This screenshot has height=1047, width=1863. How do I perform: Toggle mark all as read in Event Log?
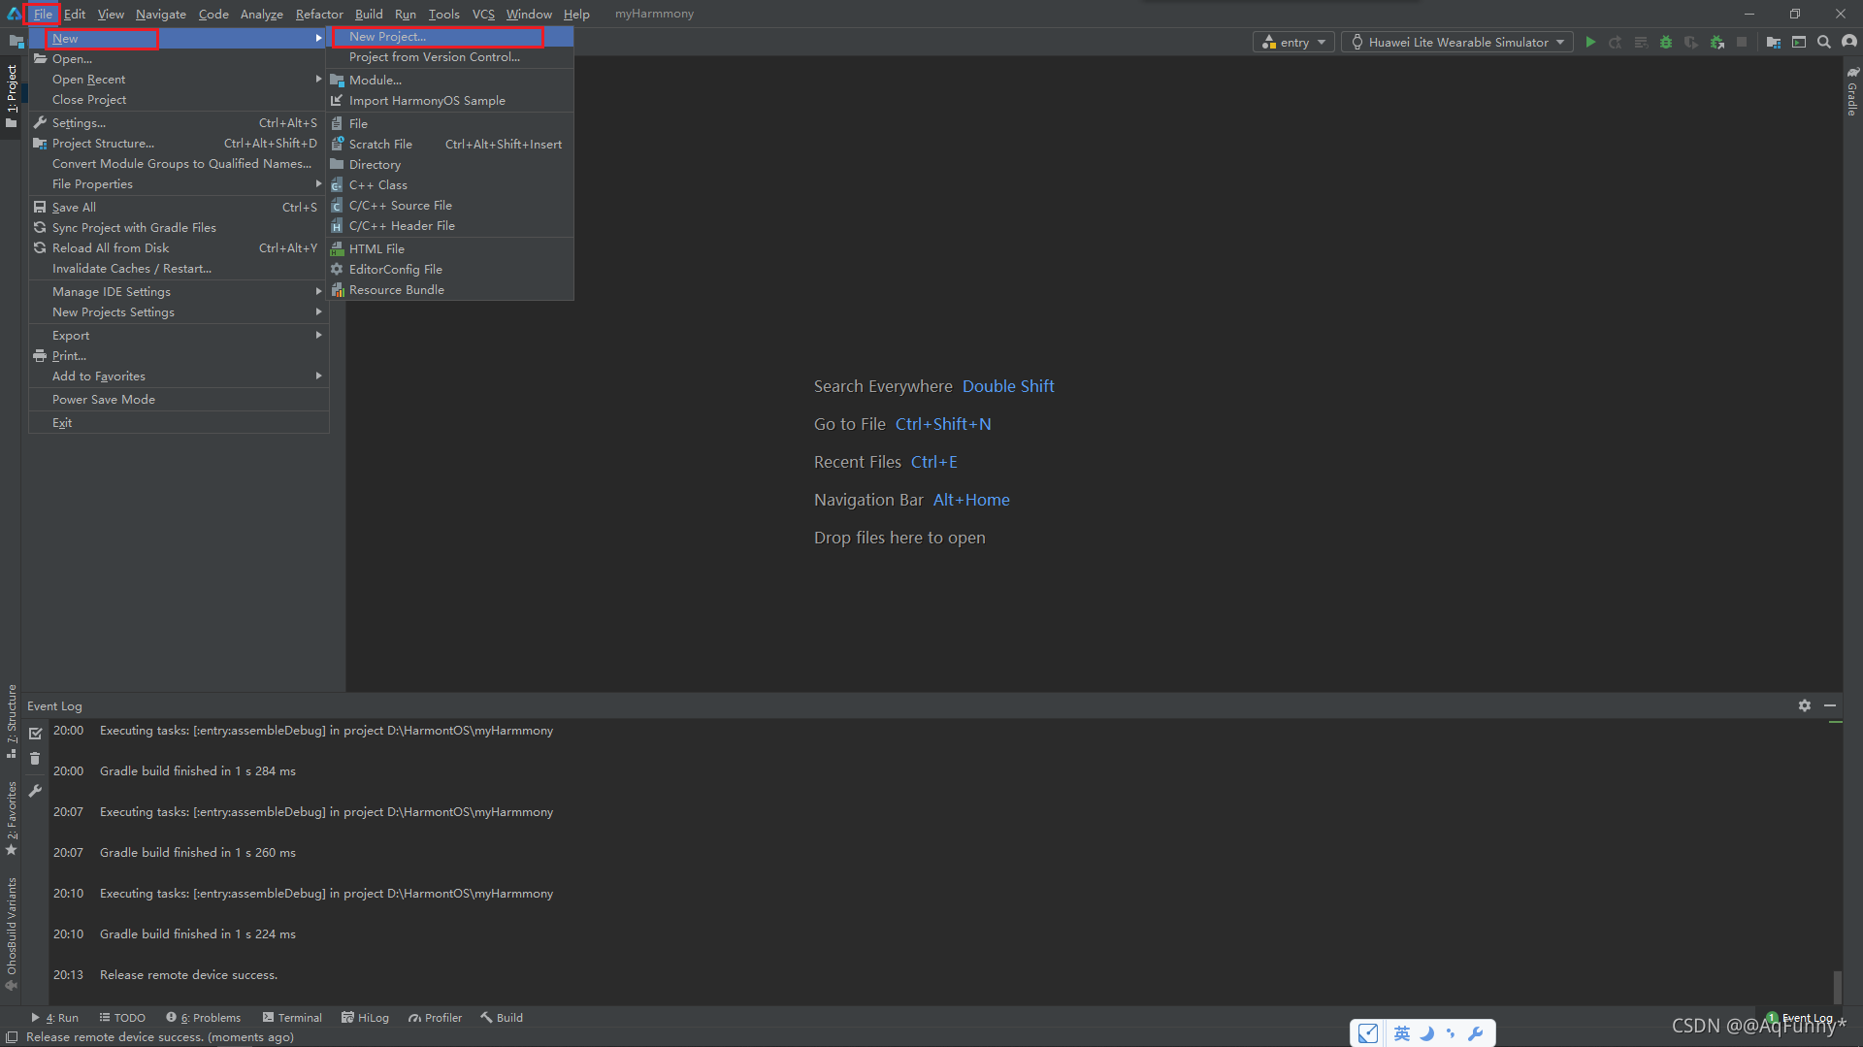pyautogui.click(x=35, y=734)
